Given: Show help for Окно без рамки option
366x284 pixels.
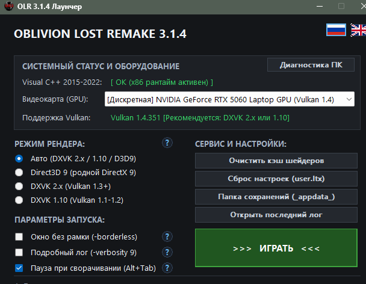Looking at the screenshot, I should tap(167, 236).
